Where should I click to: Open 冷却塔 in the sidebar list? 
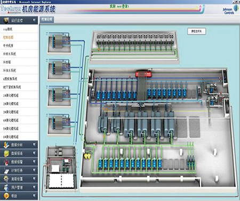[7, 62]
